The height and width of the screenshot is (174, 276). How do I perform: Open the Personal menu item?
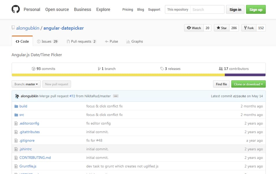click(32, 10)
